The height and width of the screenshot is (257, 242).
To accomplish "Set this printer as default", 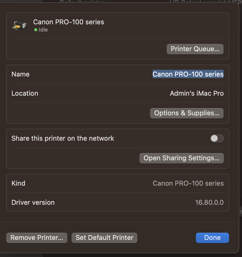I will [104, 238].
